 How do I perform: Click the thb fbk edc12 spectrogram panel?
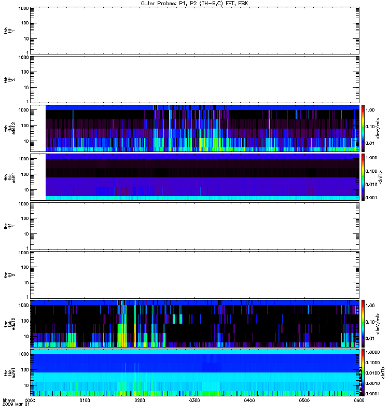(x=195, y=128)
